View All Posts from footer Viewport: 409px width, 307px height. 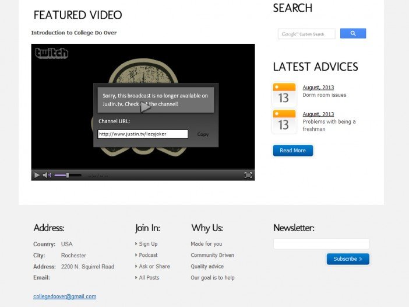pyautogui.click(x=149, y=278)
